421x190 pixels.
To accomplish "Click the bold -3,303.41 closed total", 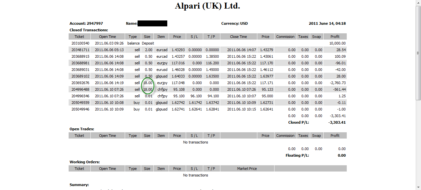I will pyautogui.click(x=337, y=122).
